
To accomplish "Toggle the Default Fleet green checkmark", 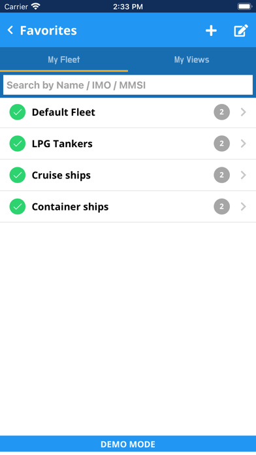I will (x=18, y=112).
